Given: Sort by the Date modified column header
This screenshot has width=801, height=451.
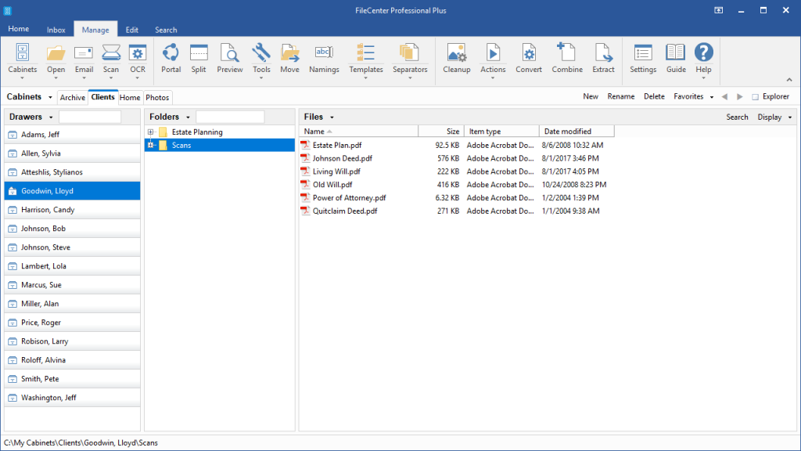Looking at the screenshot, I should coord(577,132).
